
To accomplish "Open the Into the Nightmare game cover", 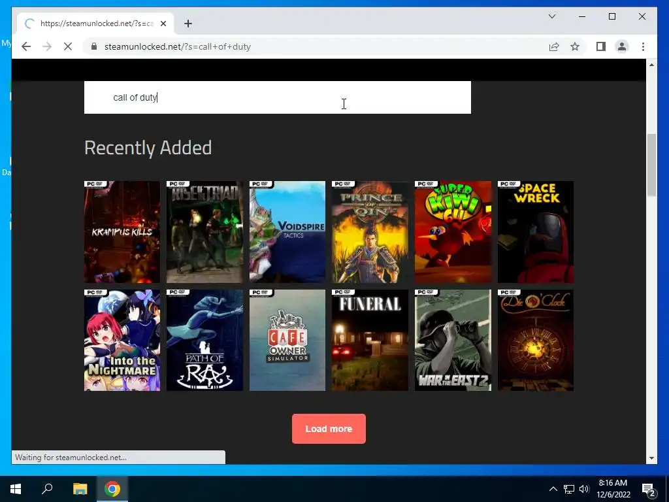I will point(122,340).
